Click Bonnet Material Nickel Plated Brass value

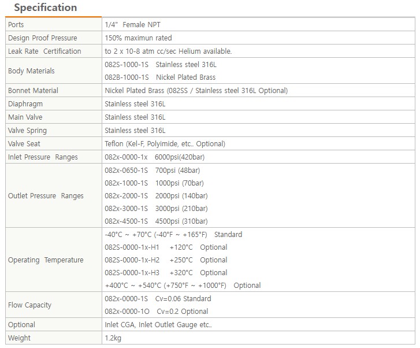(x=196, y=90)
